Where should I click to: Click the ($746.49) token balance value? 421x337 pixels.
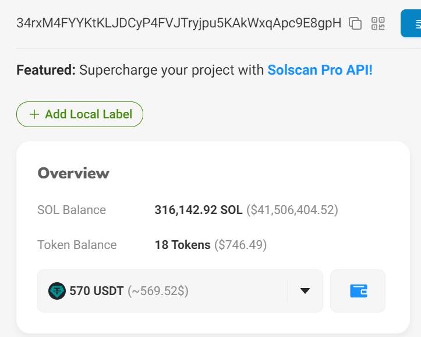pyautogui.click(x=240, y=245)
